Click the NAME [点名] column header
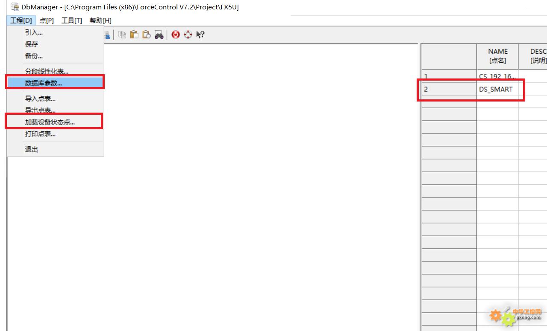 497,56
